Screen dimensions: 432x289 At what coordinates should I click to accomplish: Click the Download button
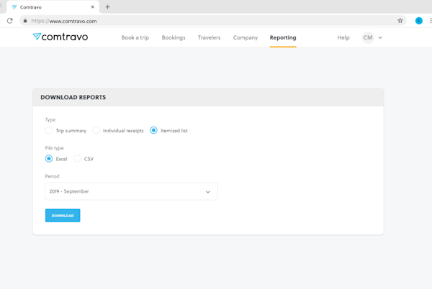63,216
